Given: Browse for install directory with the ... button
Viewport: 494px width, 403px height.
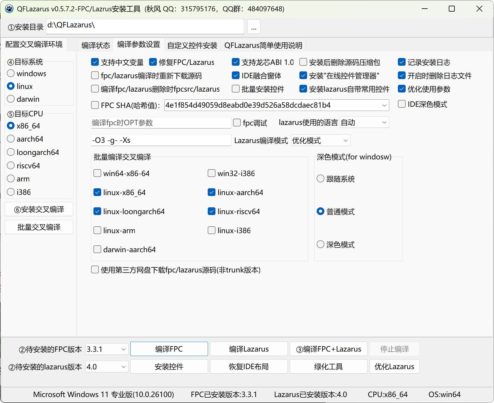Looking at the screenshot, I should point(254,27).
